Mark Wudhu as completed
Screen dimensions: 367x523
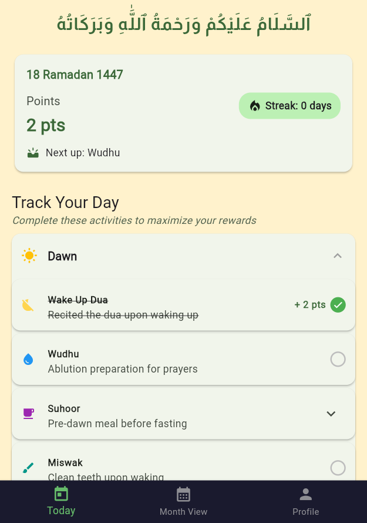click(338, 359)
